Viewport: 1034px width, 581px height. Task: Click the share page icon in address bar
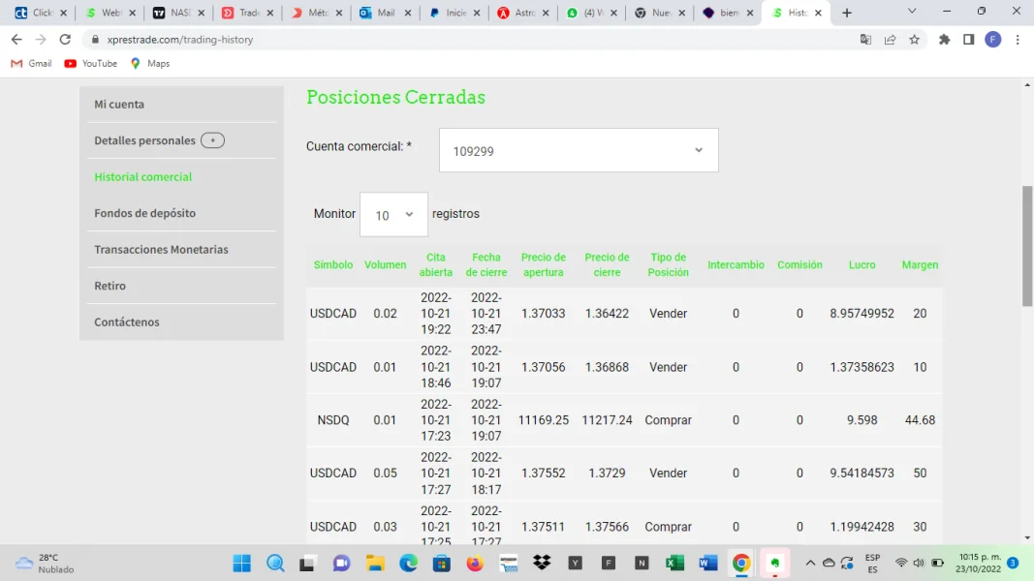pos(890,40)
